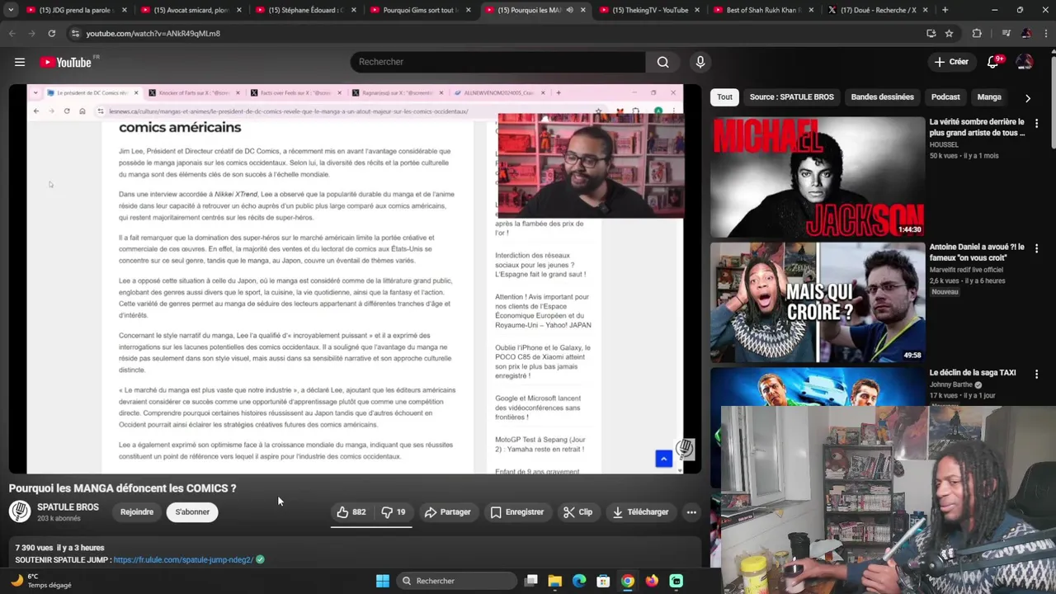
Task: Switch to Pourquoi Gims sort tout tab
Action: [x=419, y=10]
